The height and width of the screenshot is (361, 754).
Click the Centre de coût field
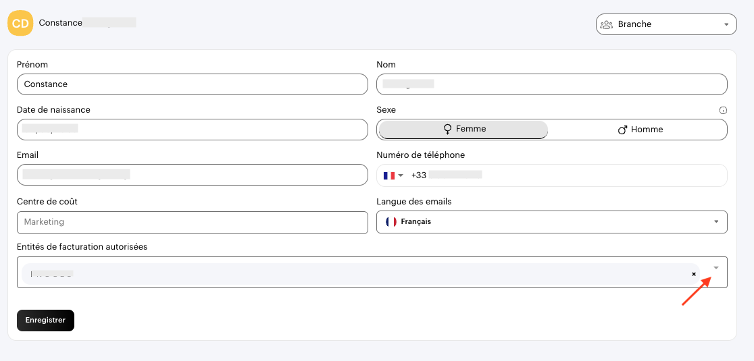(x=192, y=221)
